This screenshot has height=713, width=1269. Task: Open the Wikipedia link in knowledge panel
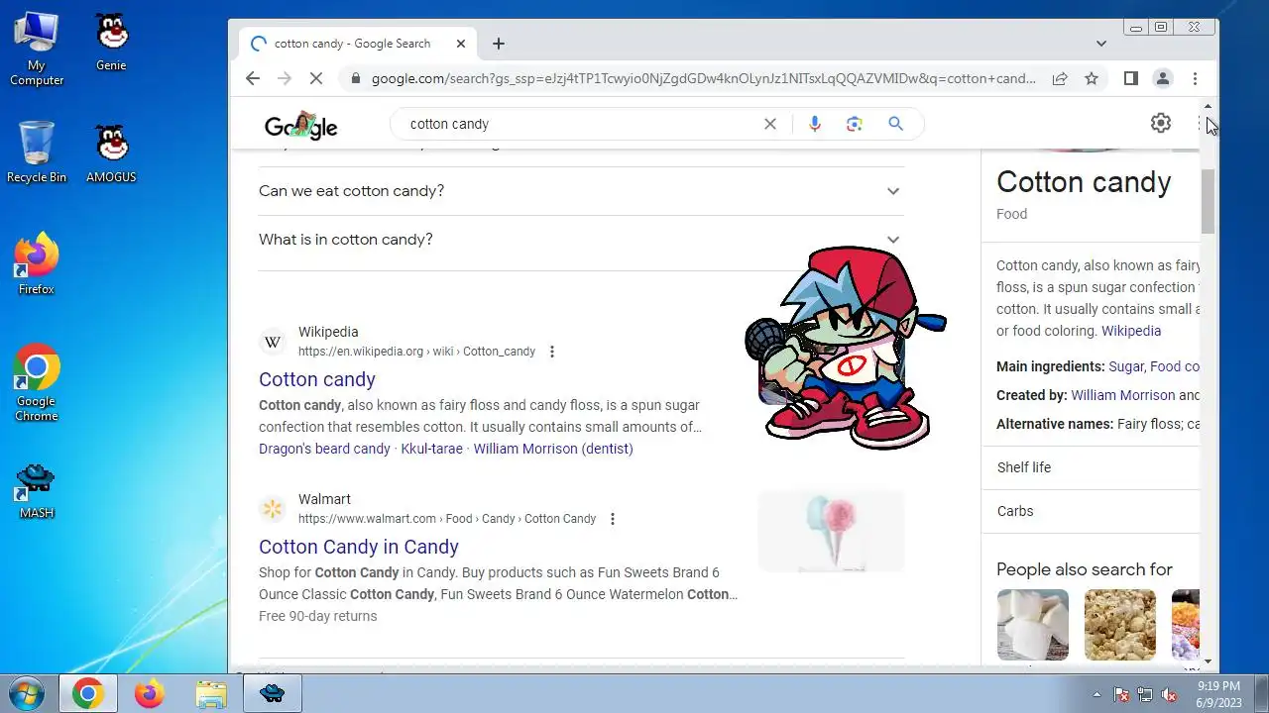(1131, 331)
